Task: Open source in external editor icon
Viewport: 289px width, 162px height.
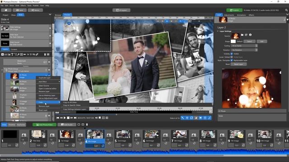Action: pyautogui.click(x=246, y=35)
